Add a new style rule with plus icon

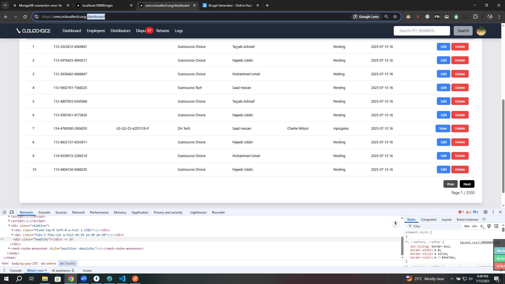click(x=482, y=226)
